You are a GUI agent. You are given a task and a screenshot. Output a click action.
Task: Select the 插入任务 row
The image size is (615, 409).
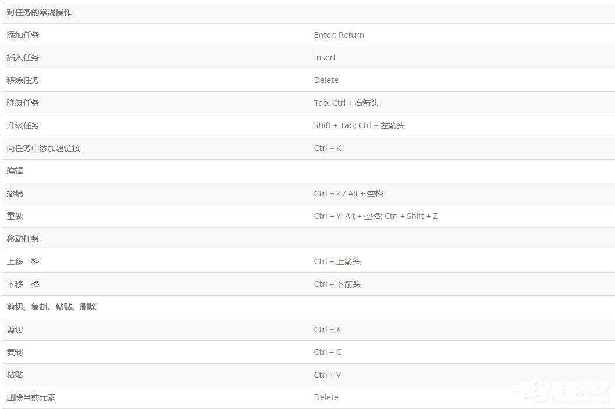coord(23,58)
